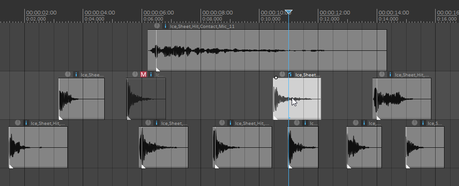Open item notes icon for Ice,Sheet,Hit,Contact,Mic_11

pos(165,26)
